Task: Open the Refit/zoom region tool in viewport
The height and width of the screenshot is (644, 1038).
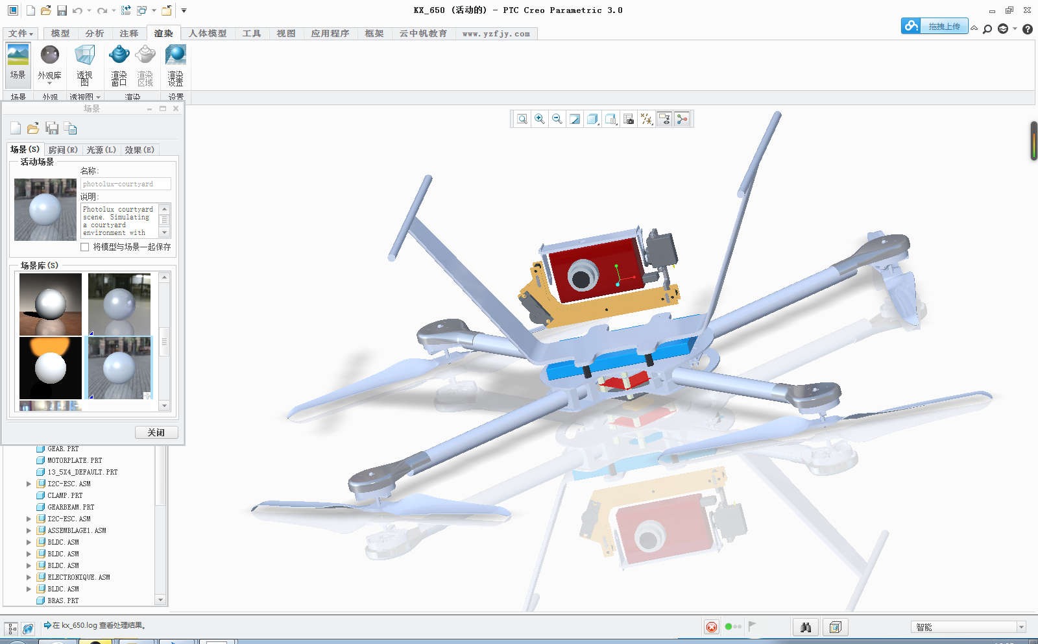Action: pos(521,119)
